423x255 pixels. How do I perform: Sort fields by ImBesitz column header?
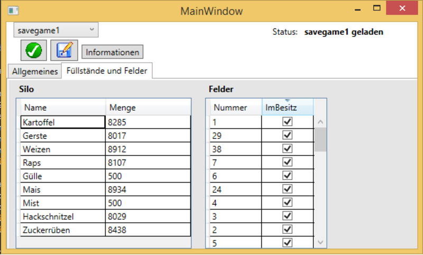288,108
